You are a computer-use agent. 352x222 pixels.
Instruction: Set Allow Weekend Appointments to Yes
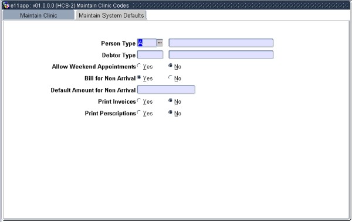click(x=139, y=66)
